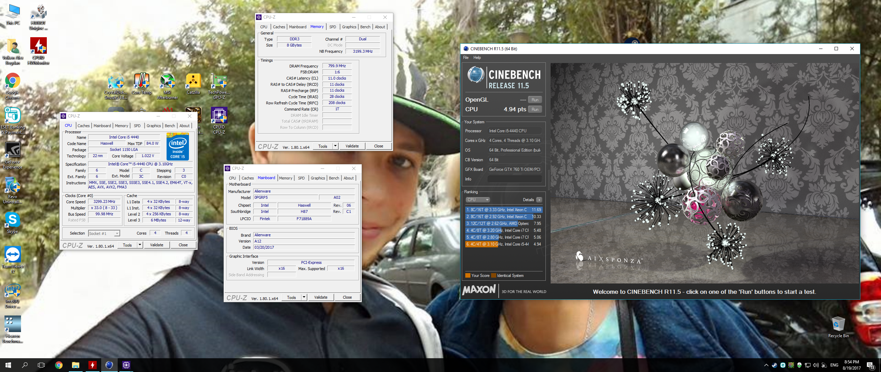Open the Cinebench Help menu
Viewport: 881px width, 372px height.
(477, 58)
